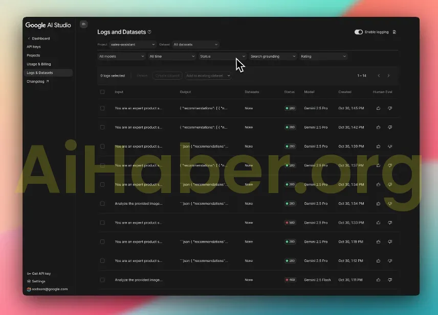Click the Get API key link
Viewport: 438px width, 315px height.
[x=41, y=274]
